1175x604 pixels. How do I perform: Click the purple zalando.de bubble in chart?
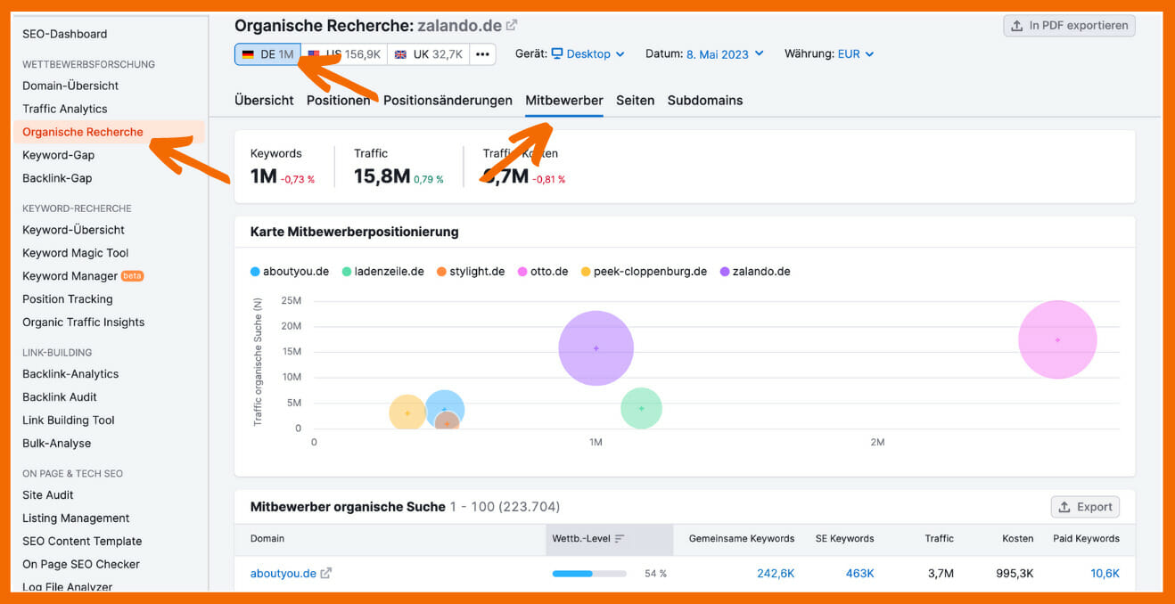click(596, 348)
